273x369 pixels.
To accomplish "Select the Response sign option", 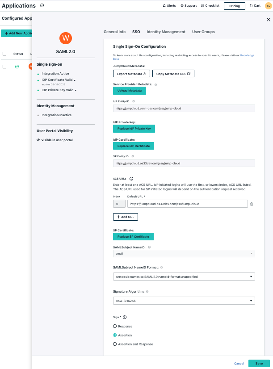I will tap(115, 326).
